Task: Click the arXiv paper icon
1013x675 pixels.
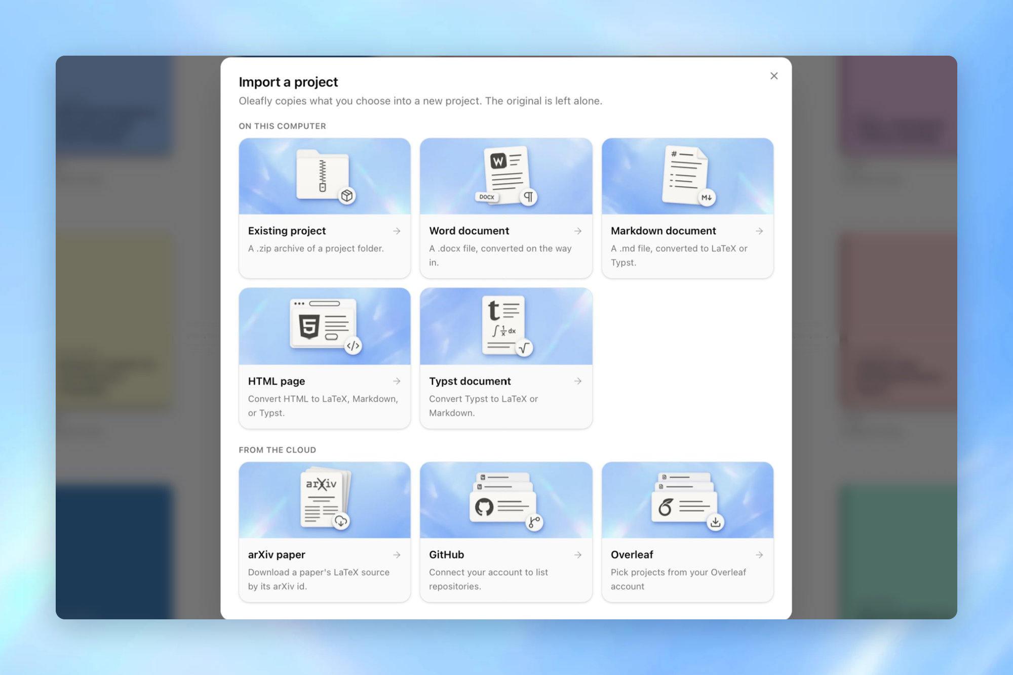Action: tap(325, 499)
